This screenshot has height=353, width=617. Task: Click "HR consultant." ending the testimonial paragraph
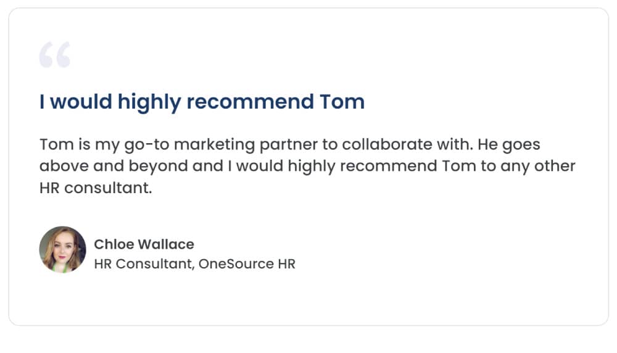pyautogui.click(x=96, y=188)
